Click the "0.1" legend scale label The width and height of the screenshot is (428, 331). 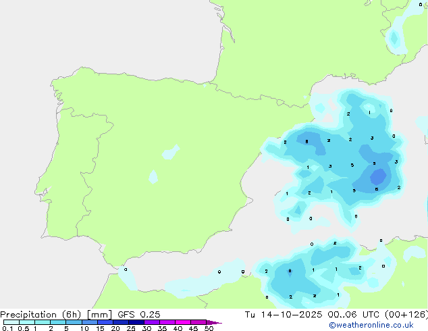click(7, 328)
